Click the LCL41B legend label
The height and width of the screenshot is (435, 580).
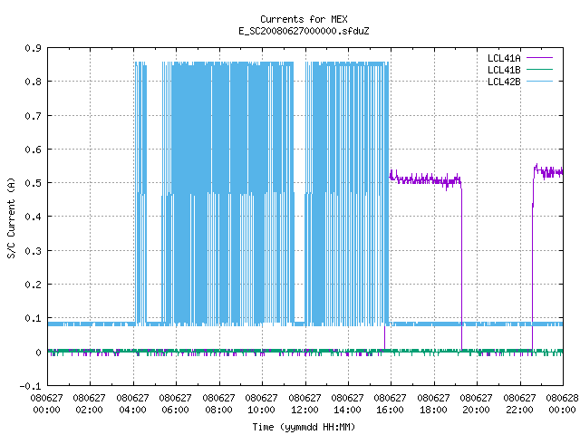click(504, 70)
